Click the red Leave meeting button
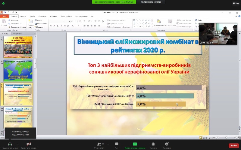 234,145
